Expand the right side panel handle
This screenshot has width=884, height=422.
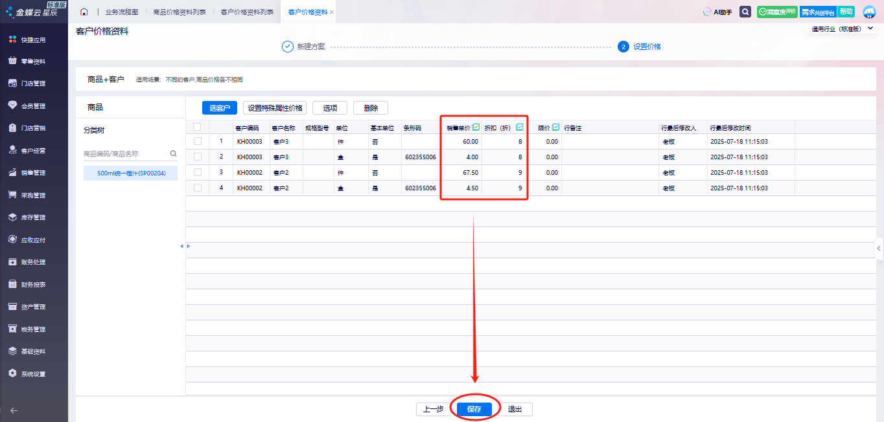pos(879,247)
